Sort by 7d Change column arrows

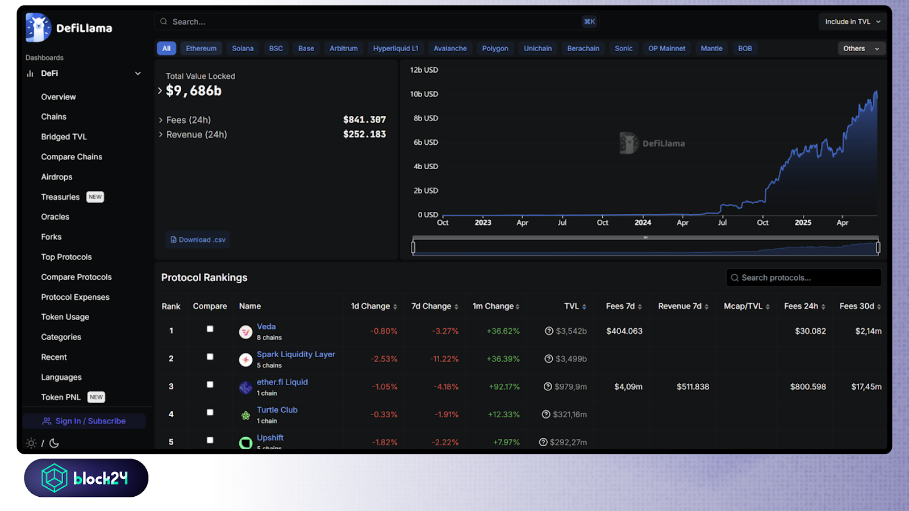[x=456, y=307]
